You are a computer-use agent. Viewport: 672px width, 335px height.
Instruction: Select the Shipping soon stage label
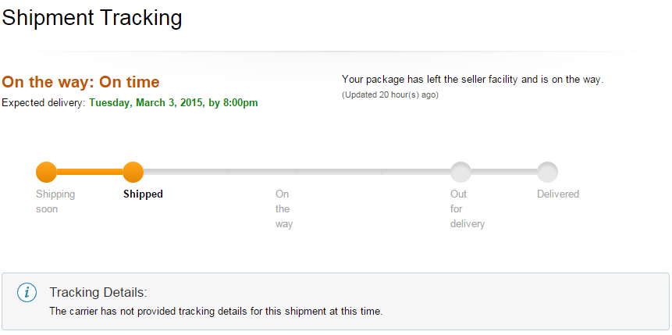55,201
